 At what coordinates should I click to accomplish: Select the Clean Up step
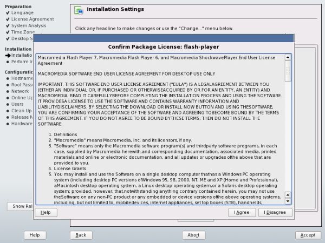[22, 111]
